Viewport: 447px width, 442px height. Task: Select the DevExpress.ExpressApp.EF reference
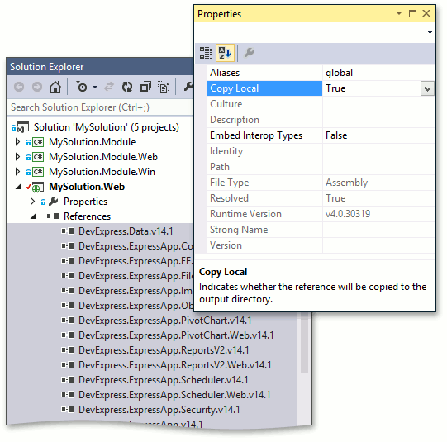136,261
